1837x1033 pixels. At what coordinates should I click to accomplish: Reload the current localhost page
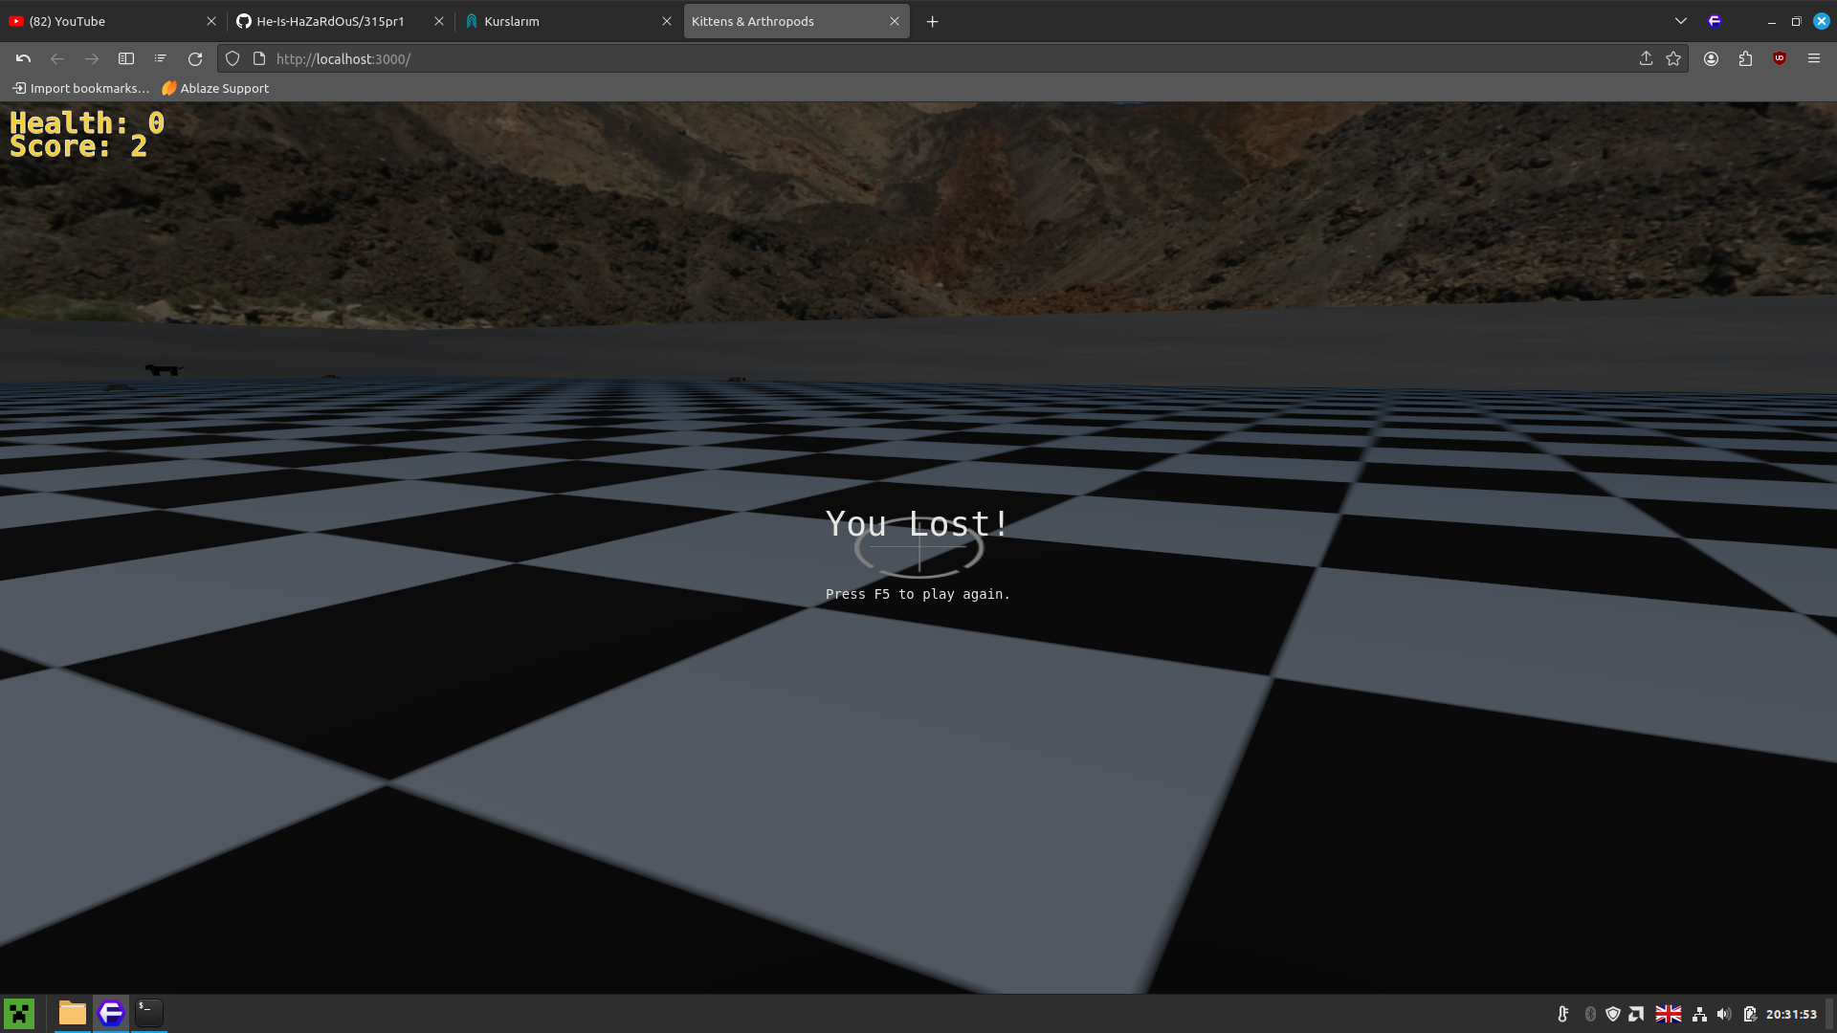pos(195,59)
